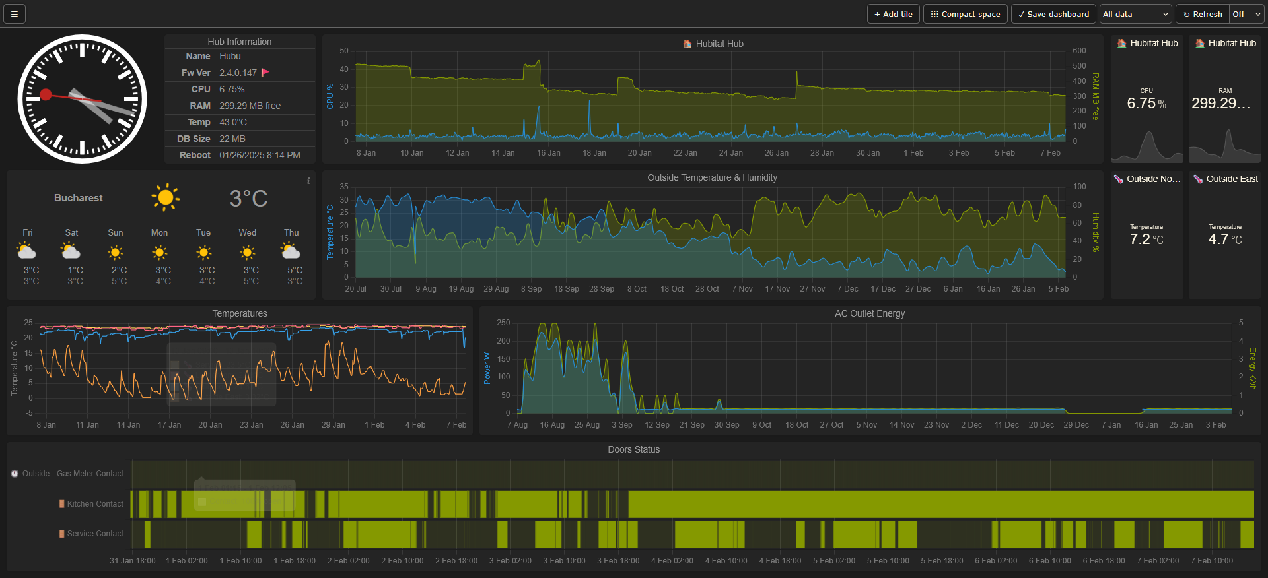This screenshot has width=1268, height=578.
Task: Click the weather tile info icon
Action: point(308,181)
